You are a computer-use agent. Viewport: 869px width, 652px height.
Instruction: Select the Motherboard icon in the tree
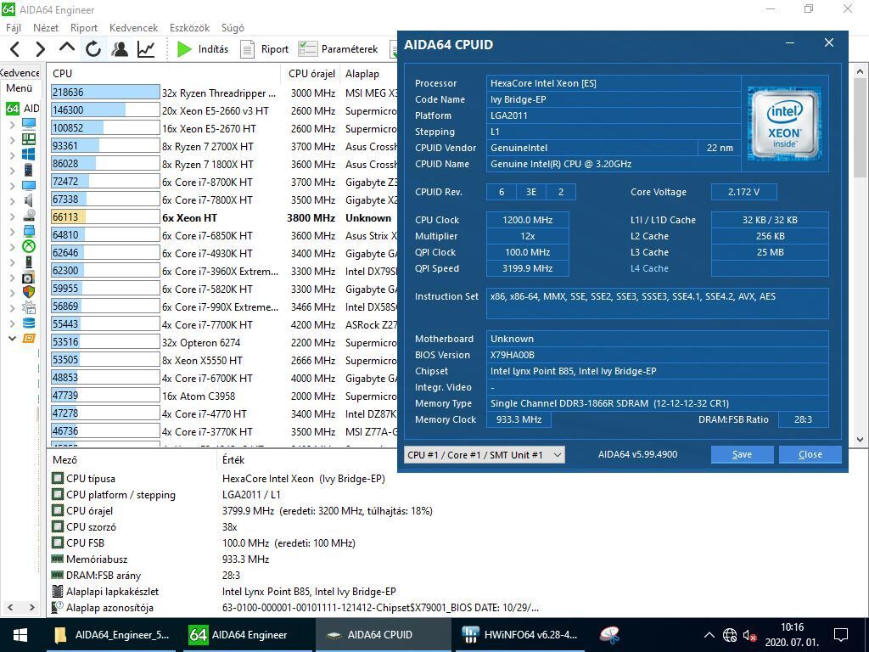[x=29, y=138]
